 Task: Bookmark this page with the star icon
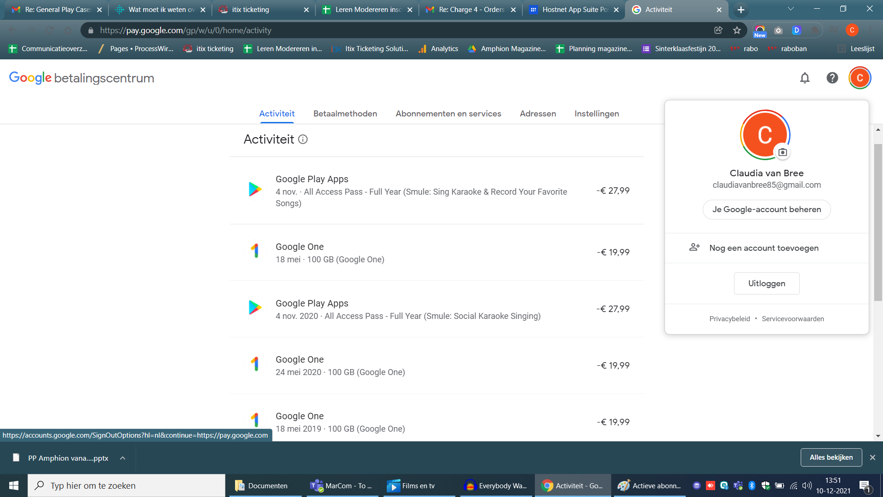pos(737,30)
